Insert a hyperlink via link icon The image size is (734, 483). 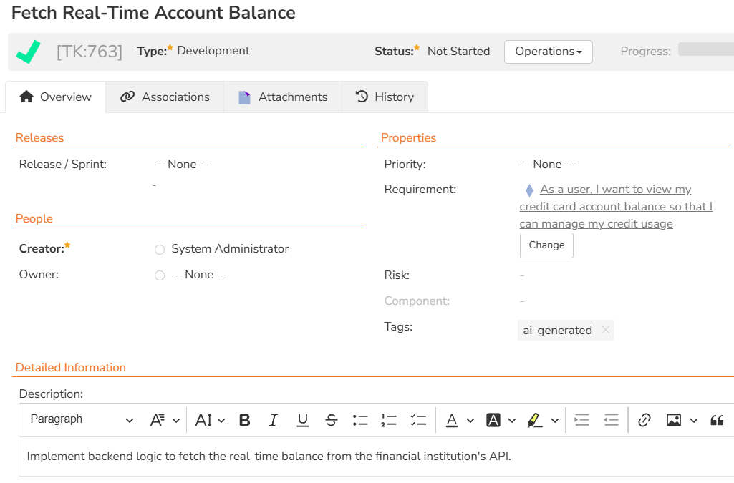click(x=644, y=421)
